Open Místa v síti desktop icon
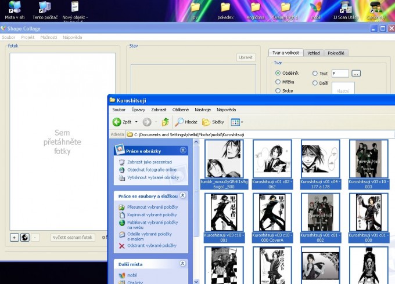This screenshot has width=395, height=284. (x=15, y=10)
